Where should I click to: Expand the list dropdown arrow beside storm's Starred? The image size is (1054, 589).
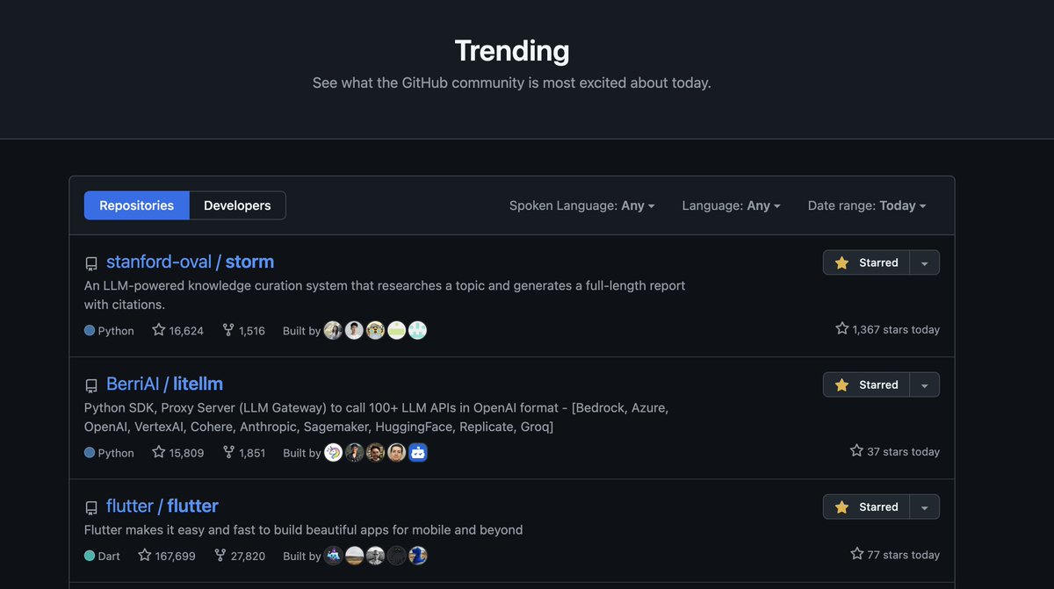[x=925, y=262]
